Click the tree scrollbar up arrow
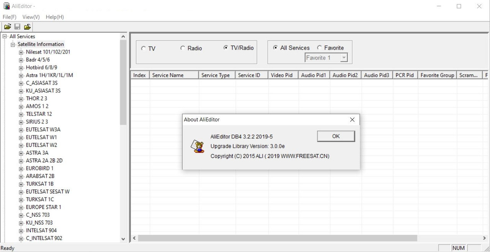Viewport: 490px width, 252px height. point(123,37)
